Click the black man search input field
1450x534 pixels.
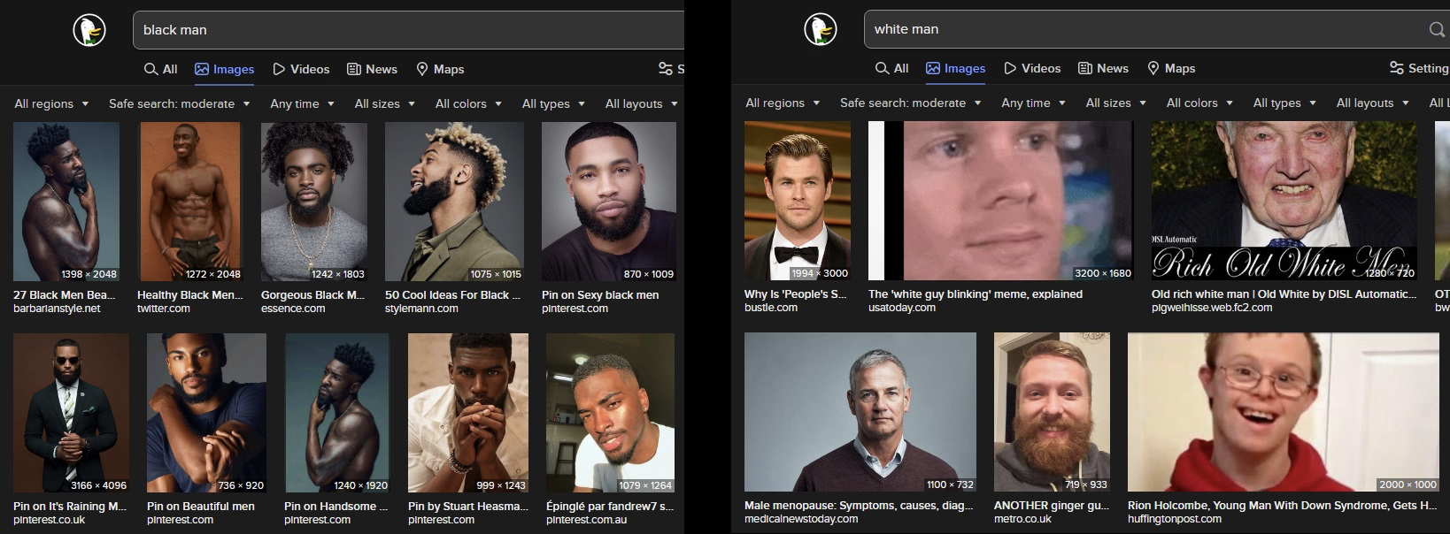click(408, 30)
